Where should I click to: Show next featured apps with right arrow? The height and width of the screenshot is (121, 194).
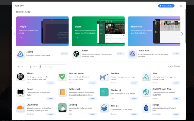(x=182, y=34)
